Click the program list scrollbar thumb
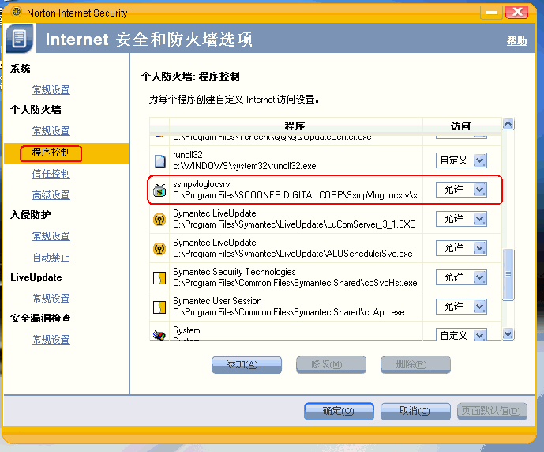The height and width of the screenshot is (452, 544). point(508,275)
